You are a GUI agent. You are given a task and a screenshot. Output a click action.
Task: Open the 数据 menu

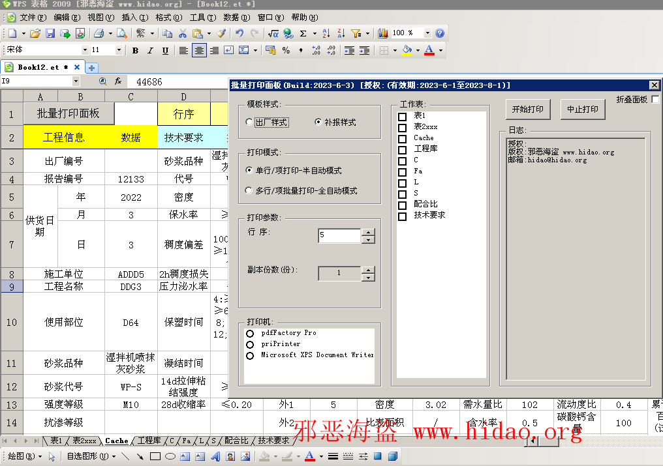click(x=236, y=18)
